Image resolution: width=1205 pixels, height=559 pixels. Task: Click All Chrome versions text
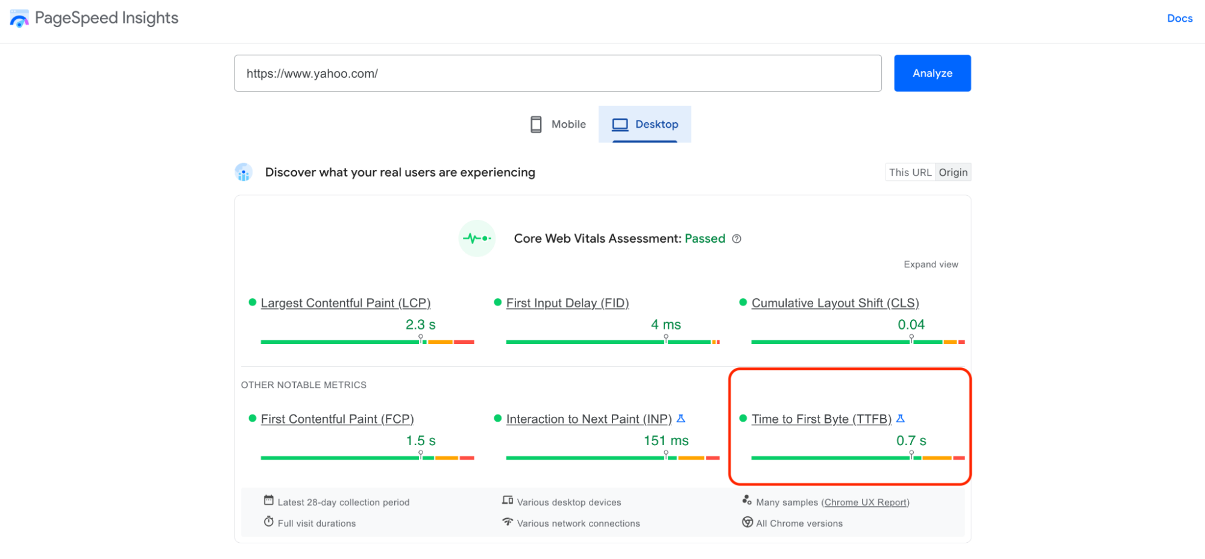pos(799,523)
